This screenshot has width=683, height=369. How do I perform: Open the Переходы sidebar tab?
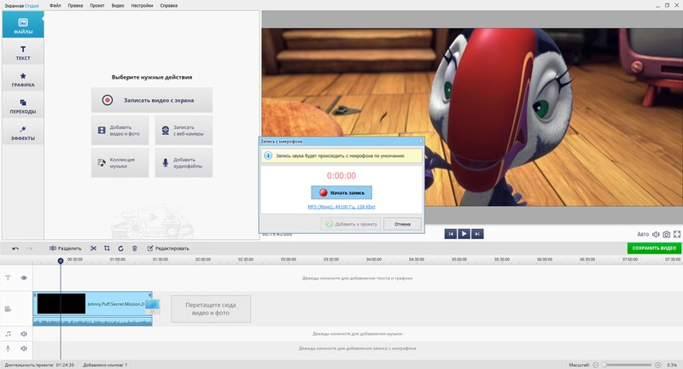tap(23, 106)
